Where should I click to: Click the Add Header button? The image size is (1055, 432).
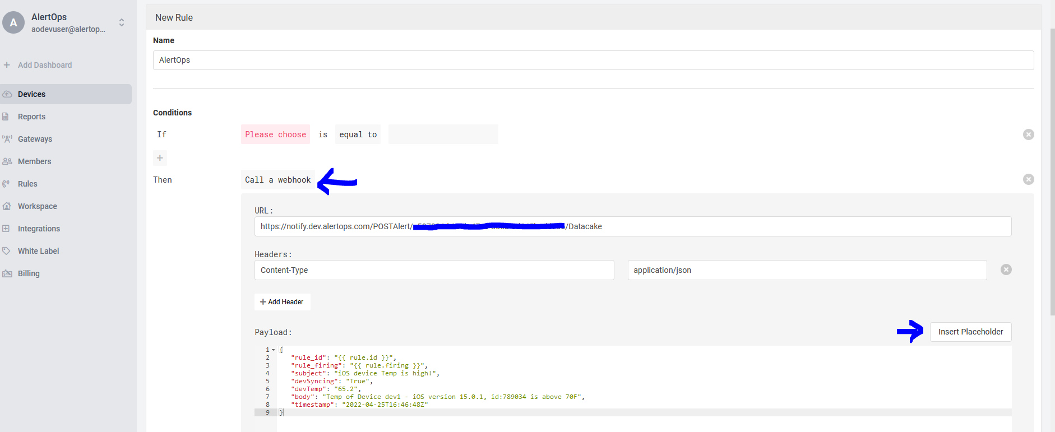282,302
